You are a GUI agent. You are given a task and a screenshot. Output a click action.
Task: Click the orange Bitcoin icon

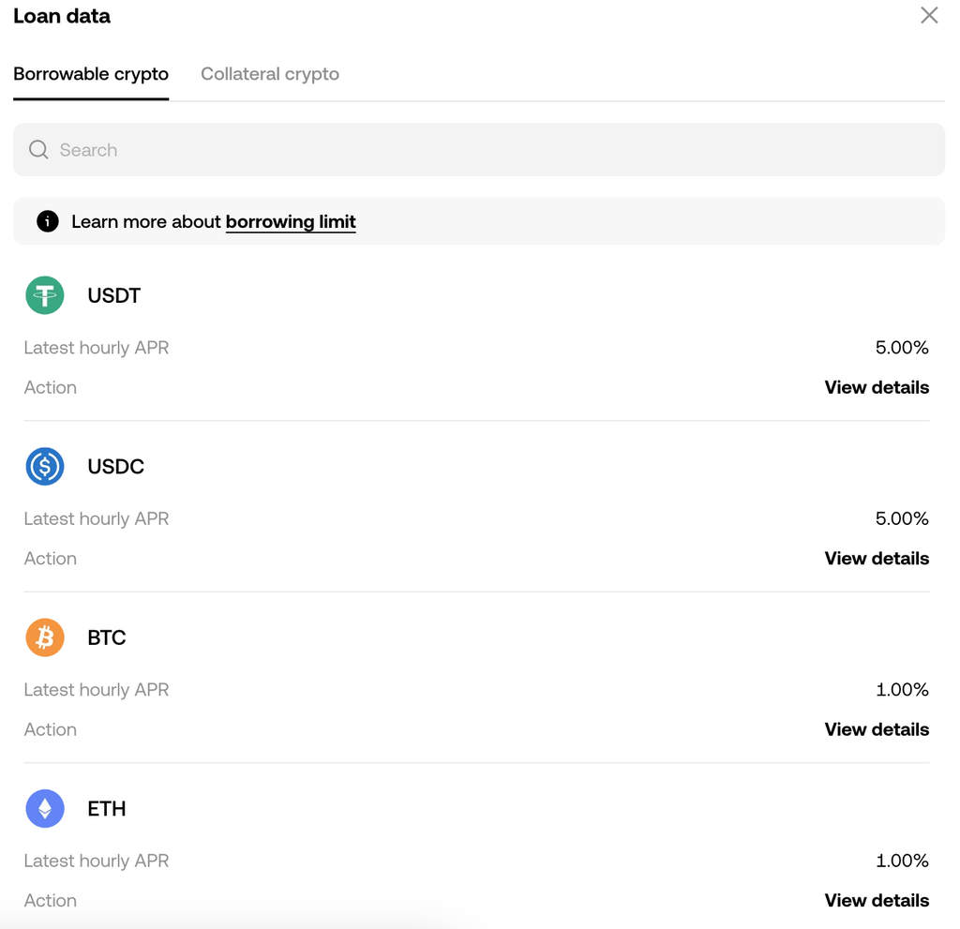click(45, 637)
